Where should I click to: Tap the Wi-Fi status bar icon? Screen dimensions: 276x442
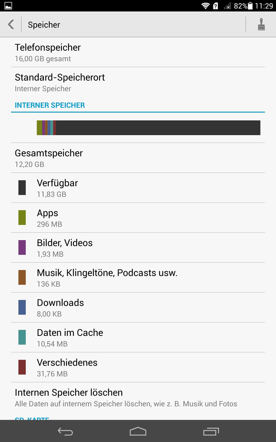[x=205, y=6]
